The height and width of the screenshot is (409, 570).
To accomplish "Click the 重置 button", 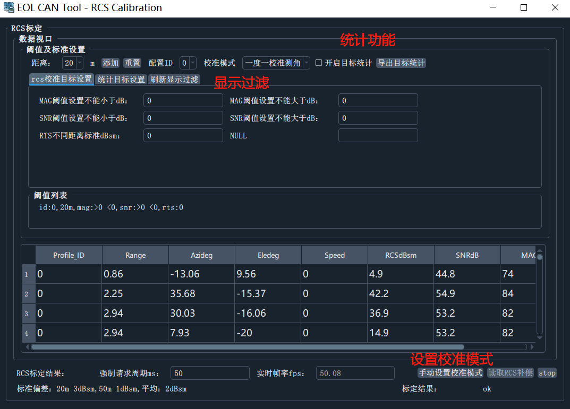I will pos(132,63).
